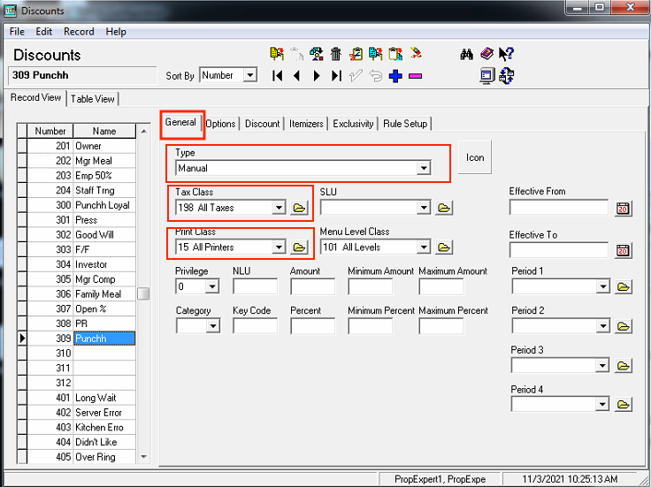The image size is (651, 487).
Task: Go to the previous record
Action: (x=296, y=76)
